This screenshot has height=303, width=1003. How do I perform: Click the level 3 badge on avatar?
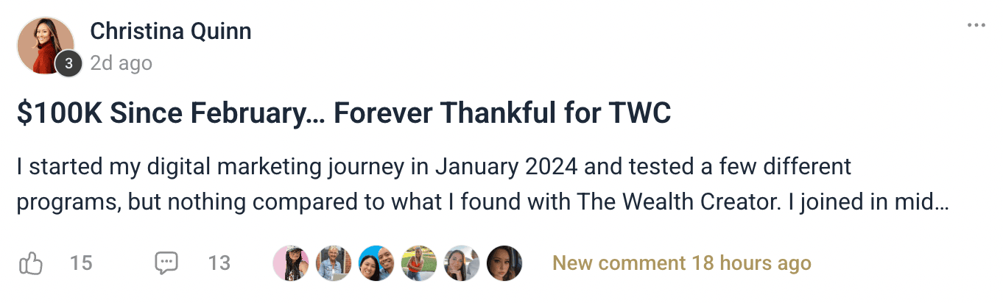(68, 64)
